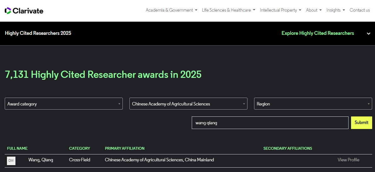Screen dimensions: 375x172
Task: Submit the researcher search
Action: (x=361, y=123)
